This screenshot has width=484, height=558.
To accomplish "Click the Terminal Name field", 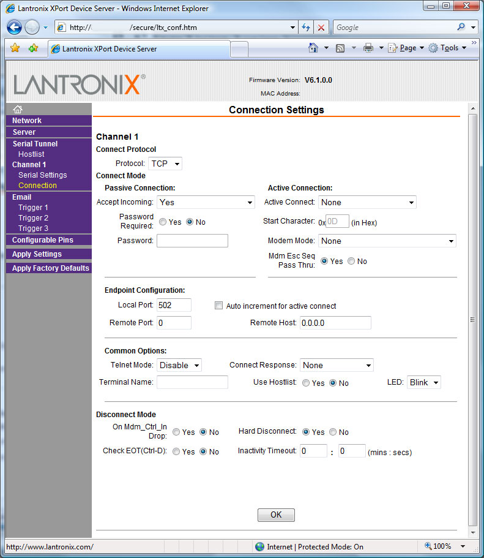I will [x=192, y=382].
